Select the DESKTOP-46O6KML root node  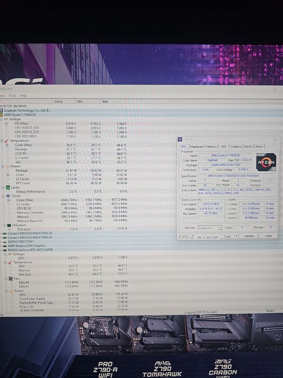(13, 106)
